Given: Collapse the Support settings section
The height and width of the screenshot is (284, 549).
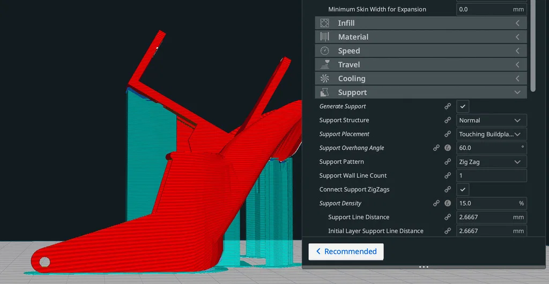Looking at the screenshot, I should tap(421, 92).
